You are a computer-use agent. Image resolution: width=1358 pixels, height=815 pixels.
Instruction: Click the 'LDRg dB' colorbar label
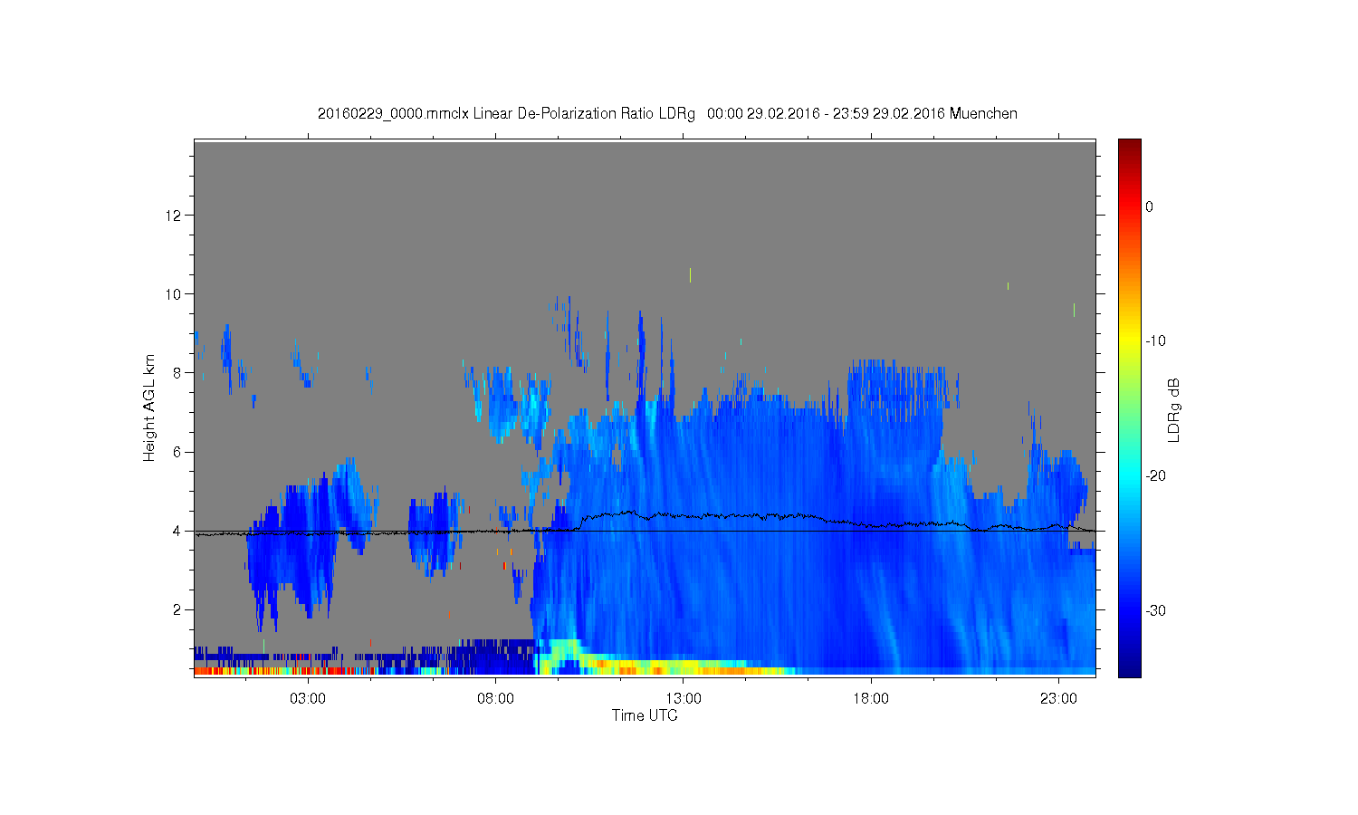click(1174, 410)
